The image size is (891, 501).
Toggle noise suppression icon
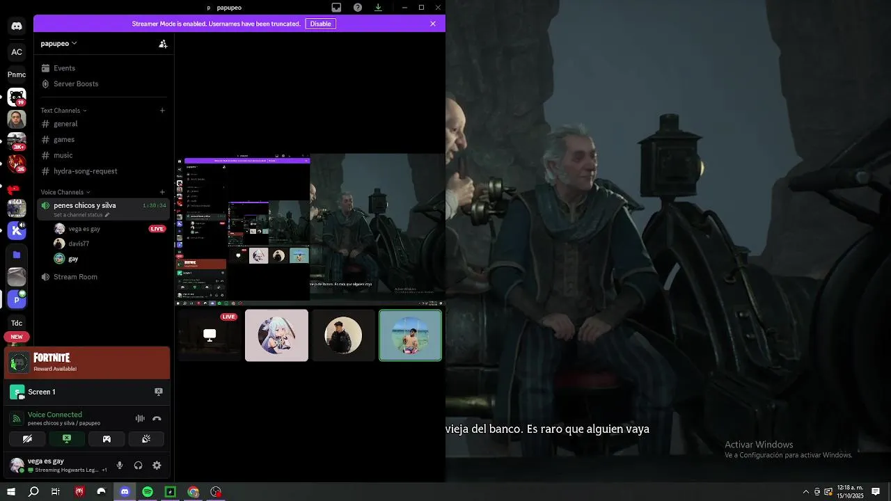[x=140, y=419]
